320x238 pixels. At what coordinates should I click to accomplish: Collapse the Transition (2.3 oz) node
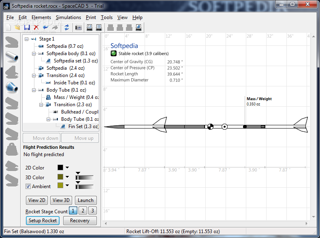pyautogui.click(x=41, y=105)
